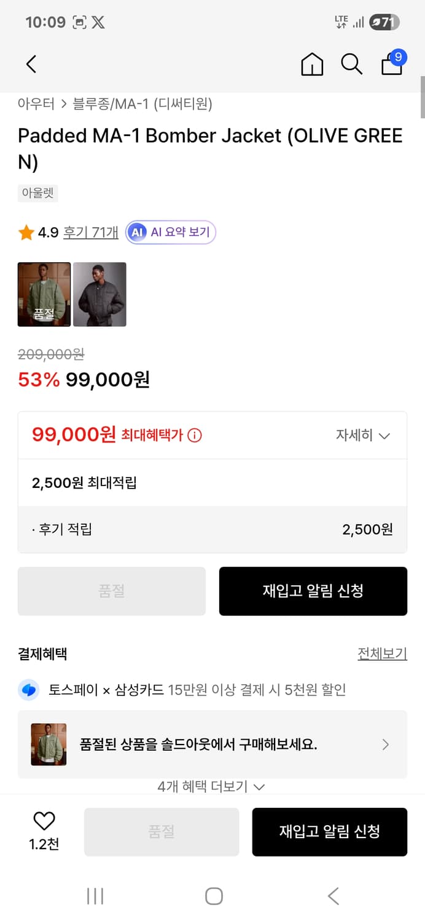Tap the back arrow in header

pos(31,64)
